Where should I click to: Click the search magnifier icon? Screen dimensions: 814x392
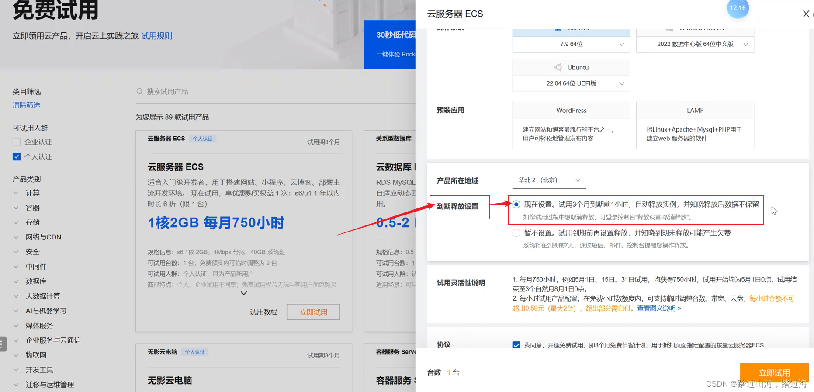[x=140, y=91]
